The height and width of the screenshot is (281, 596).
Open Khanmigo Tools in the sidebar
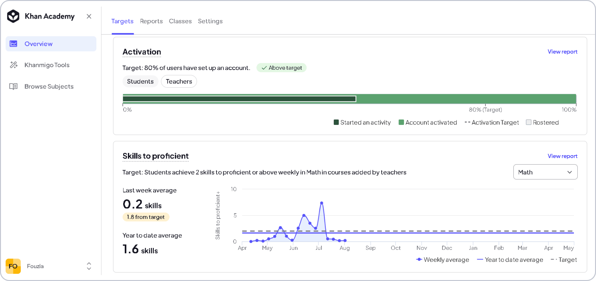click(51, 65)
